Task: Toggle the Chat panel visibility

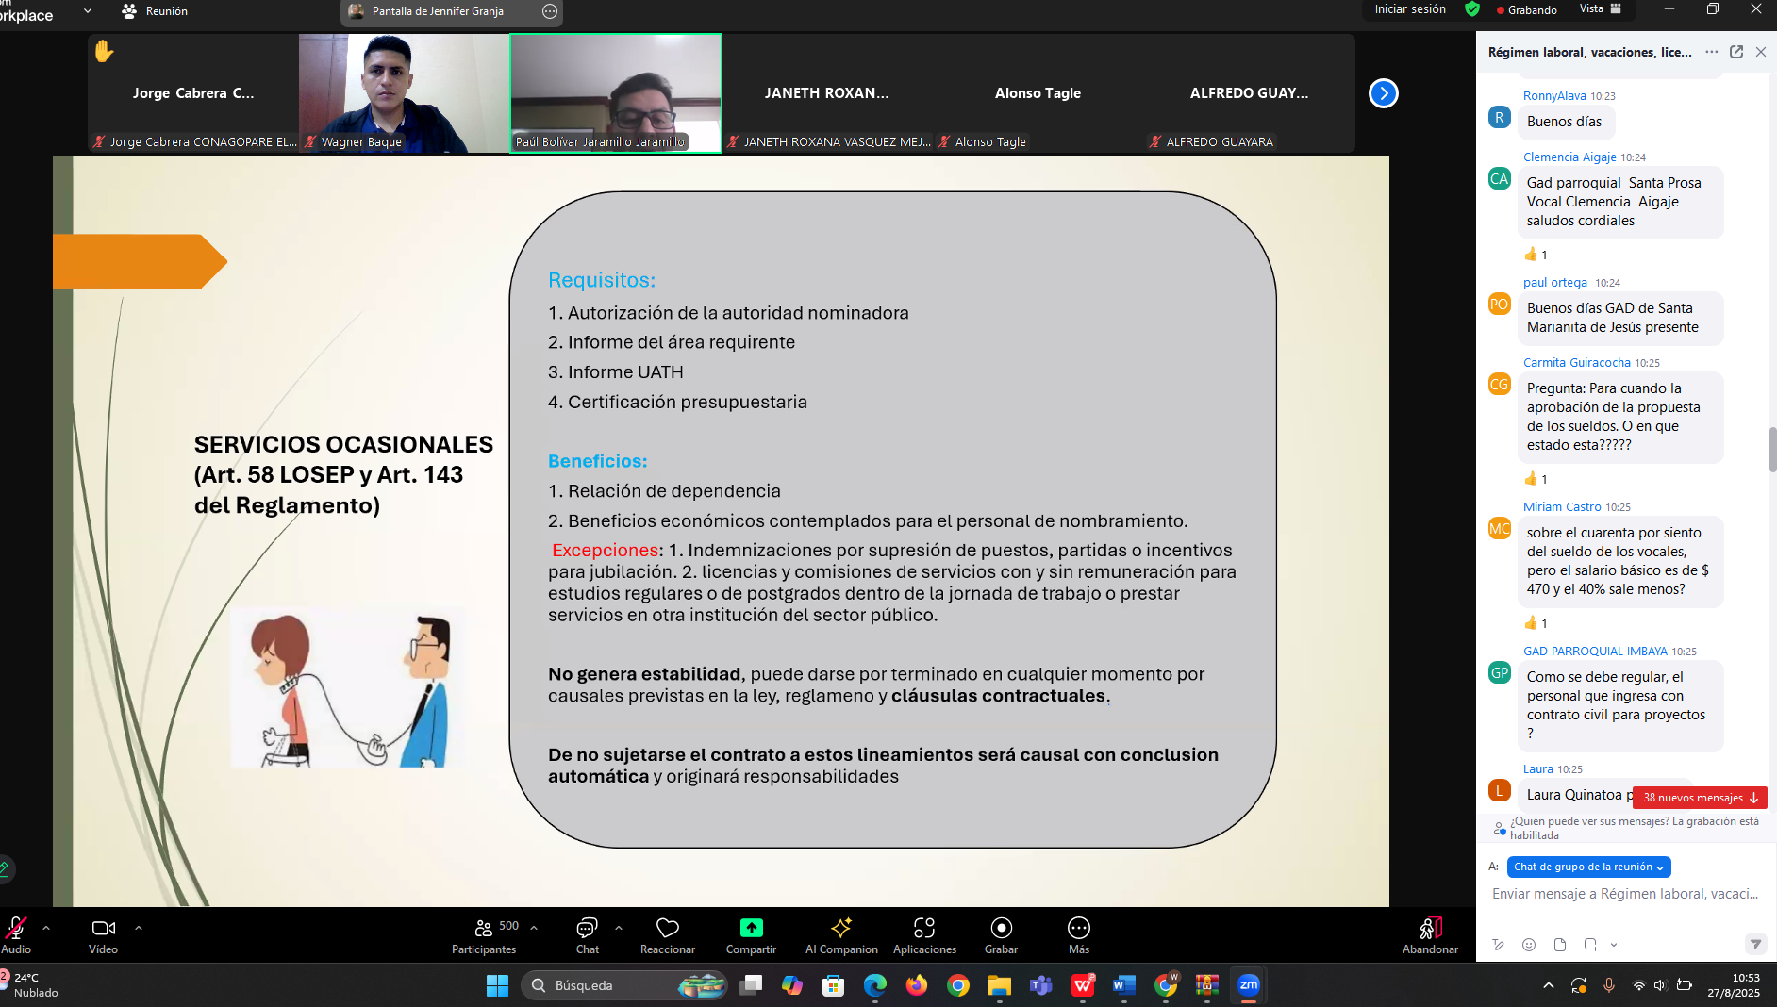Action: click(587, 929)
